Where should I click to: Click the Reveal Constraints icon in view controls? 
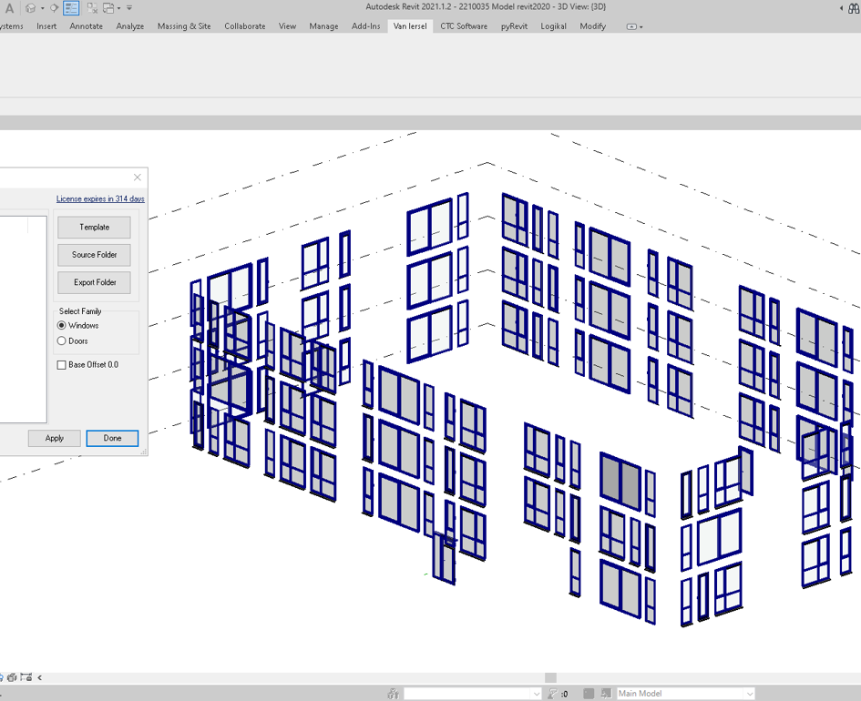point(26,677)
